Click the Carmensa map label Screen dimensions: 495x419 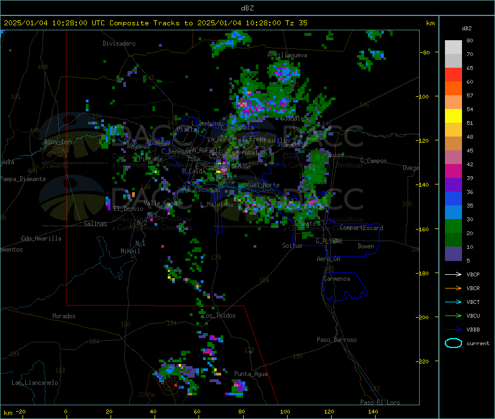[337, 279]
